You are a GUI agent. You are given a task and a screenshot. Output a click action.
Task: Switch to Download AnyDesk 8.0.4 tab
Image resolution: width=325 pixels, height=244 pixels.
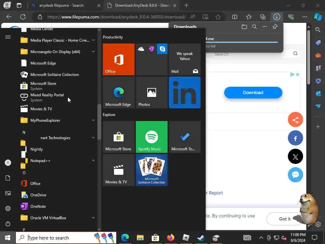pos(142,5)
